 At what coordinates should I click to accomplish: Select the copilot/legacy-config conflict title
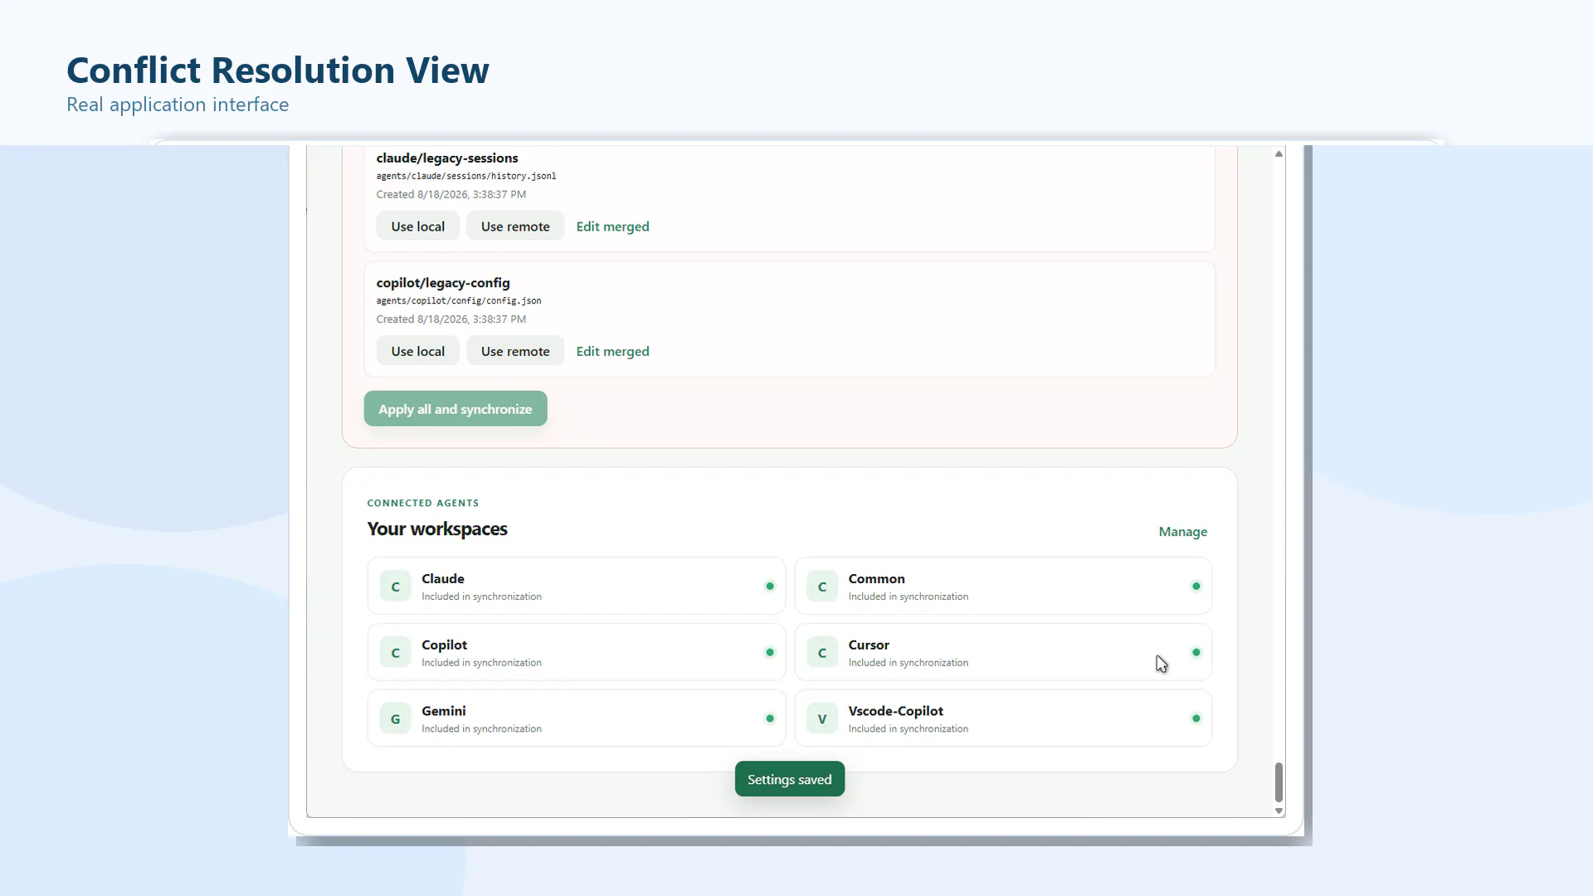pos(443,283)
